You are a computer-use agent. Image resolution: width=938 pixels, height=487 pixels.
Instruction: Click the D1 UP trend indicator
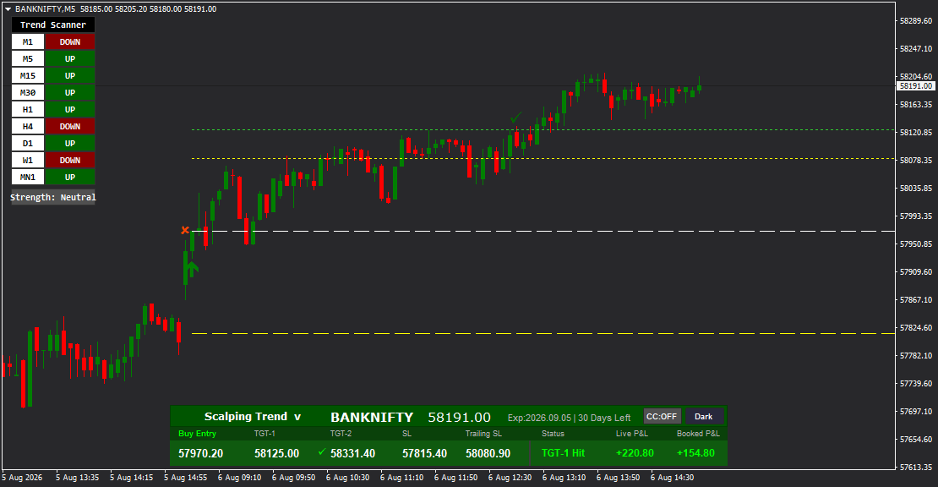[70, 143]
